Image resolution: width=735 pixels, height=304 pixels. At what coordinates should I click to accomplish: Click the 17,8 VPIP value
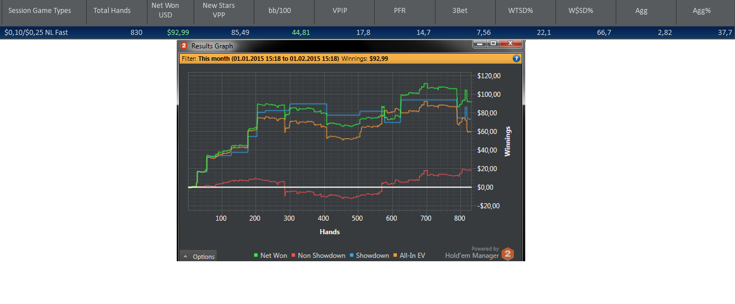(x=364, y=33)
